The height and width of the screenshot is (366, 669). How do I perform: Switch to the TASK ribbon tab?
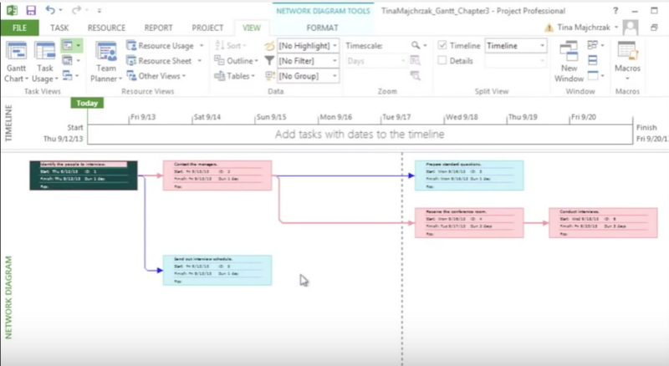pyautogui.click(x=59, y=28)
